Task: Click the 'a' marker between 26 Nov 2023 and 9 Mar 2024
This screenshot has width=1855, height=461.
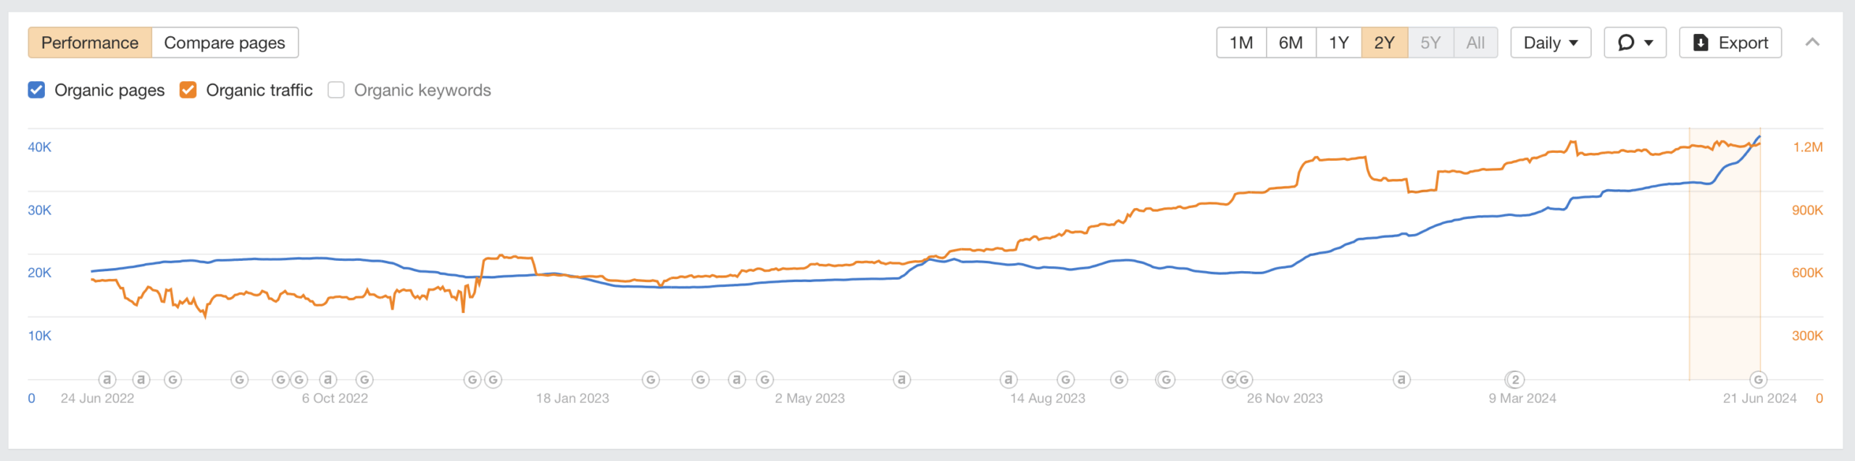Action: [x=1401, y=379]
